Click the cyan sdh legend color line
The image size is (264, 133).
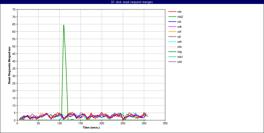[172, 42]
